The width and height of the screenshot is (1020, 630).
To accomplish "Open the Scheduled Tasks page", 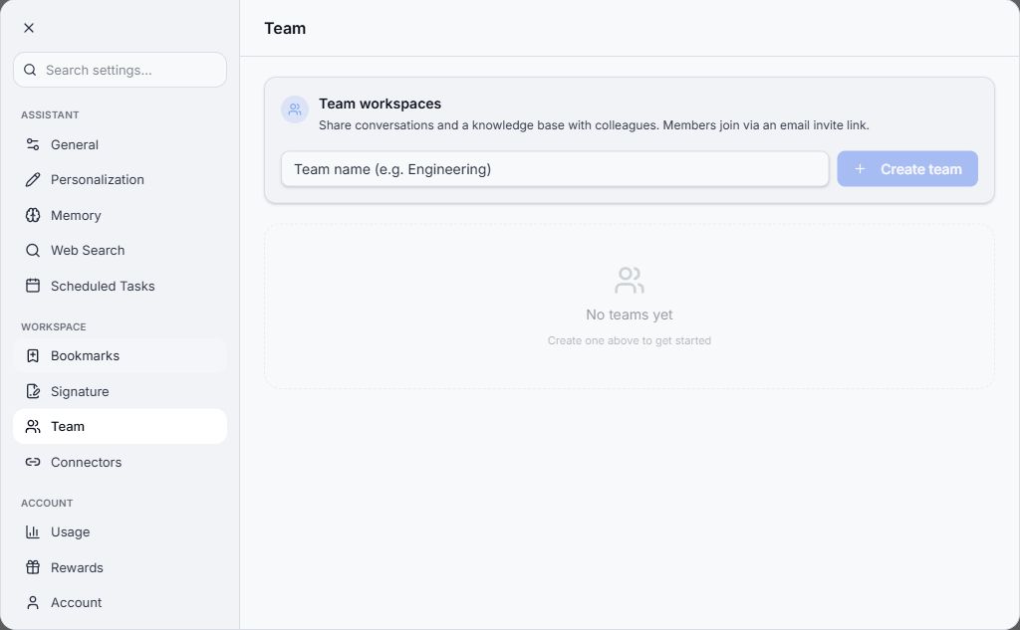I will pyautogui.click(x=120, y=286).
